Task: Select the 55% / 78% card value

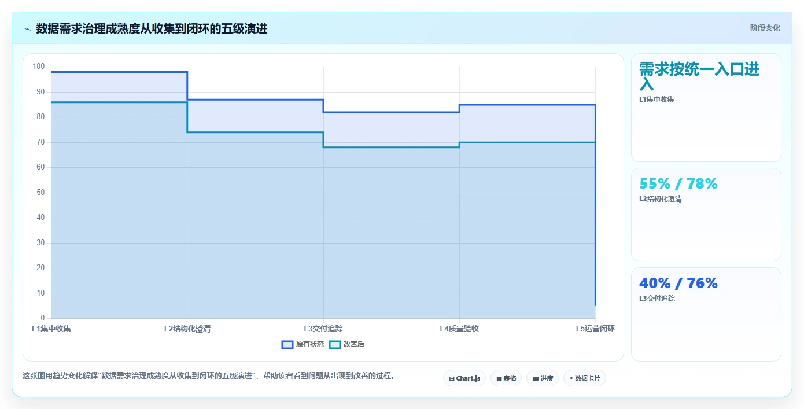Action: click(678, 183)
